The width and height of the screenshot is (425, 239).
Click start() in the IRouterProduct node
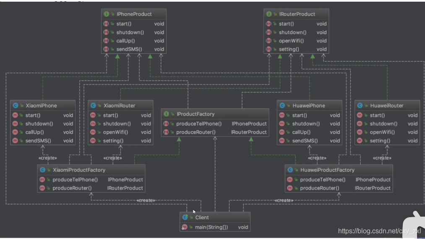point(286,24)
